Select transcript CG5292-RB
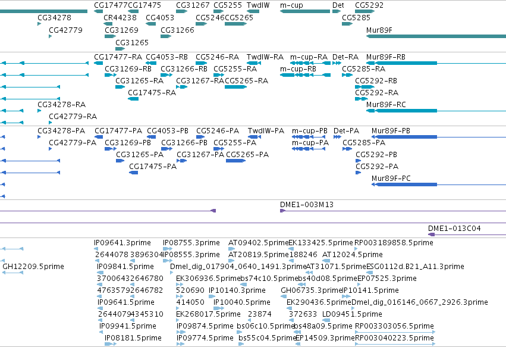The height and width of the screenshot is (347, 506). click(x=376, y=81)
